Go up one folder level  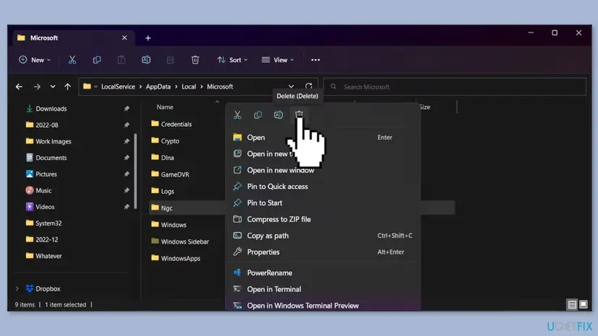pos(67,87)
